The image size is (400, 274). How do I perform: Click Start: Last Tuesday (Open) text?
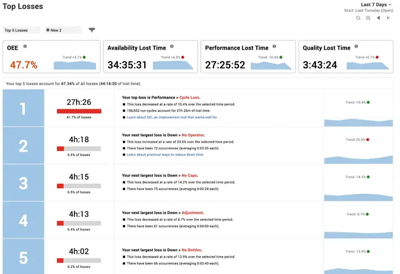368,11
